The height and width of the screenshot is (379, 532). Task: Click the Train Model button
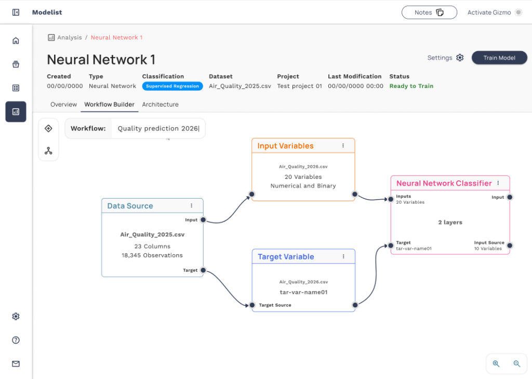pyautogui.click(x=499, y=58)
